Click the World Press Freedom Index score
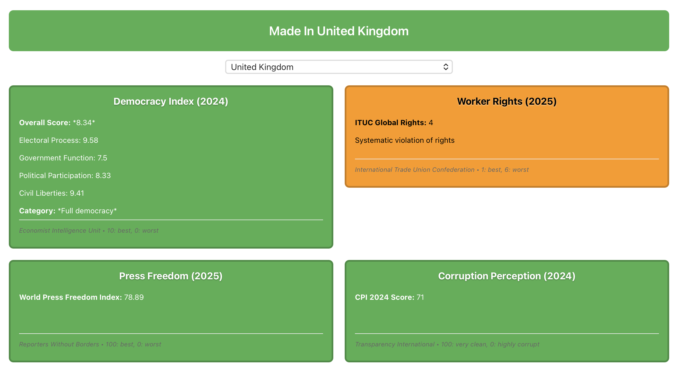The width and height of the screenshot is (678, 376). (x=81, y=297)
